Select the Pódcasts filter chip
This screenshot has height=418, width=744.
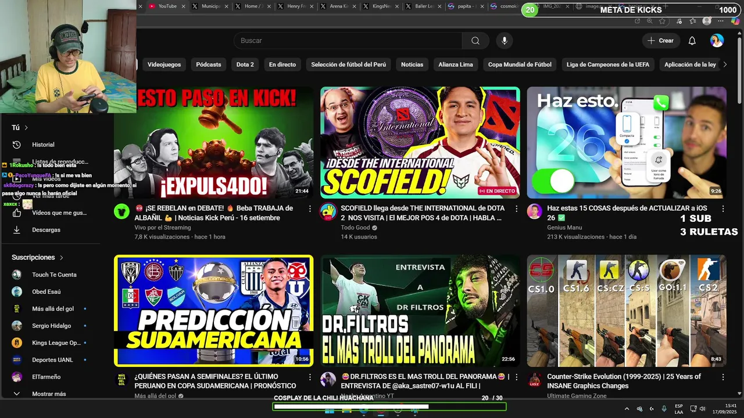click(209, 64)
